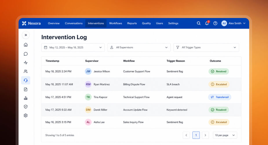Click Alex Smith user name
The width and height of the screenshot is (268, 145).
[x=235, y=23]
